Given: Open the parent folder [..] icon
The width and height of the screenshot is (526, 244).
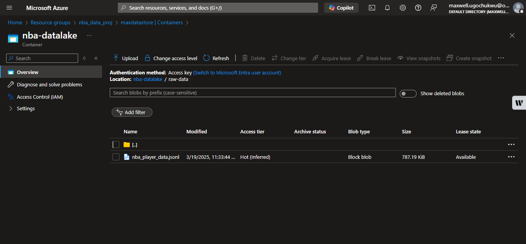Looking at the screenshot, I should click(127, 145).
